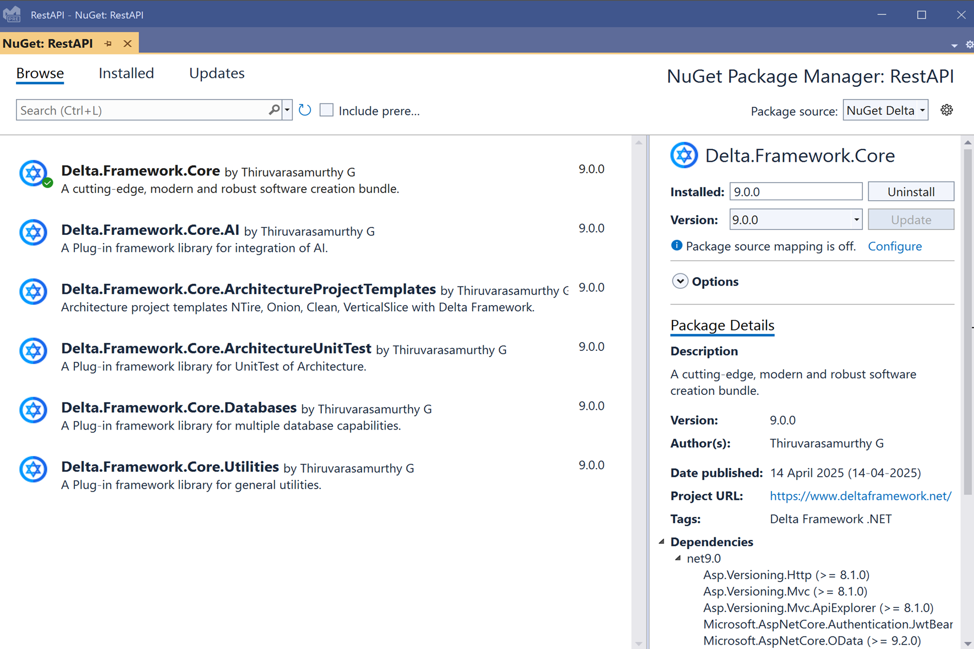The height and width of the screenshot is (649, 974).
Task: Click the ArchitectureProjectTemplates package icon
Action: click(34, 291)
